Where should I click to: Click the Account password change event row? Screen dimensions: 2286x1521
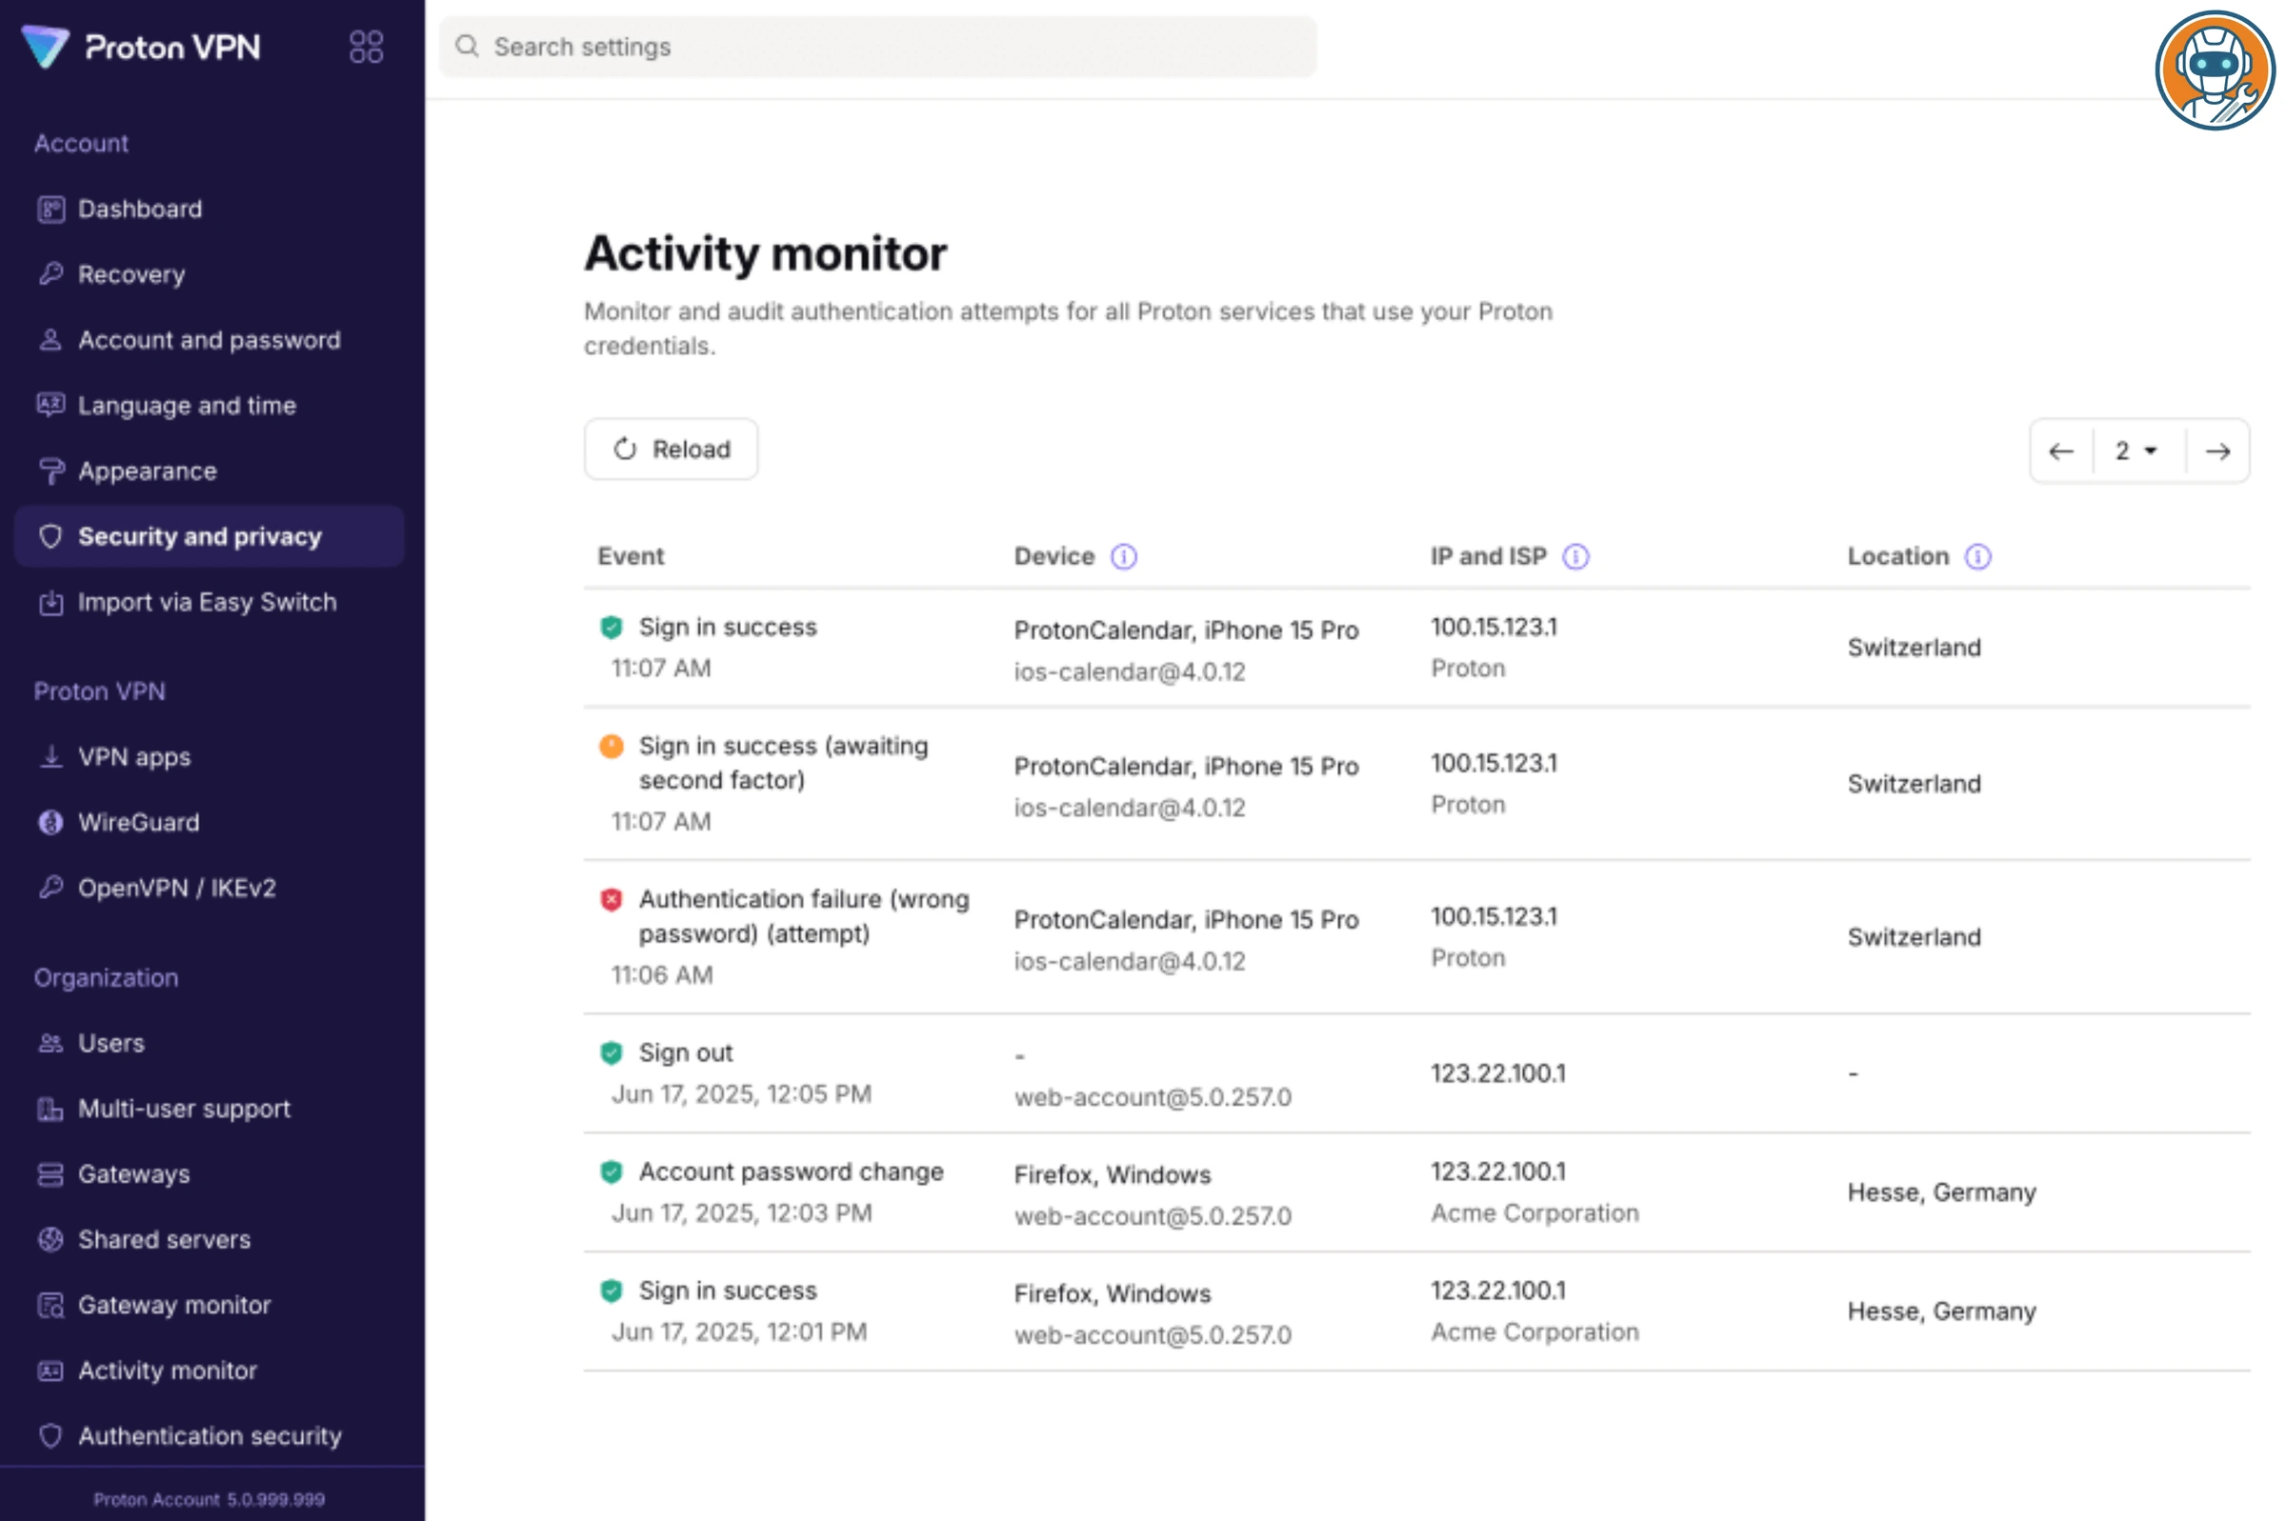790,1171
